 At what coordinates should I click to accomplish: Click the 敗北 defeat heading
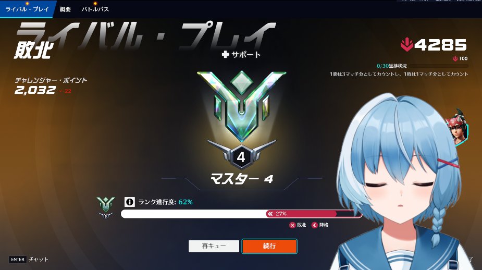[34, 50]
